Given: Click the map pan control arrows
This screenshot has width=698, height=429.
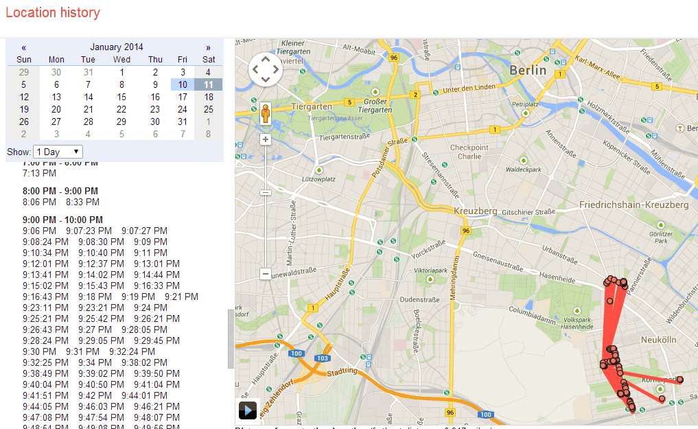Looking at the screenshot, I should pos(265,69).
